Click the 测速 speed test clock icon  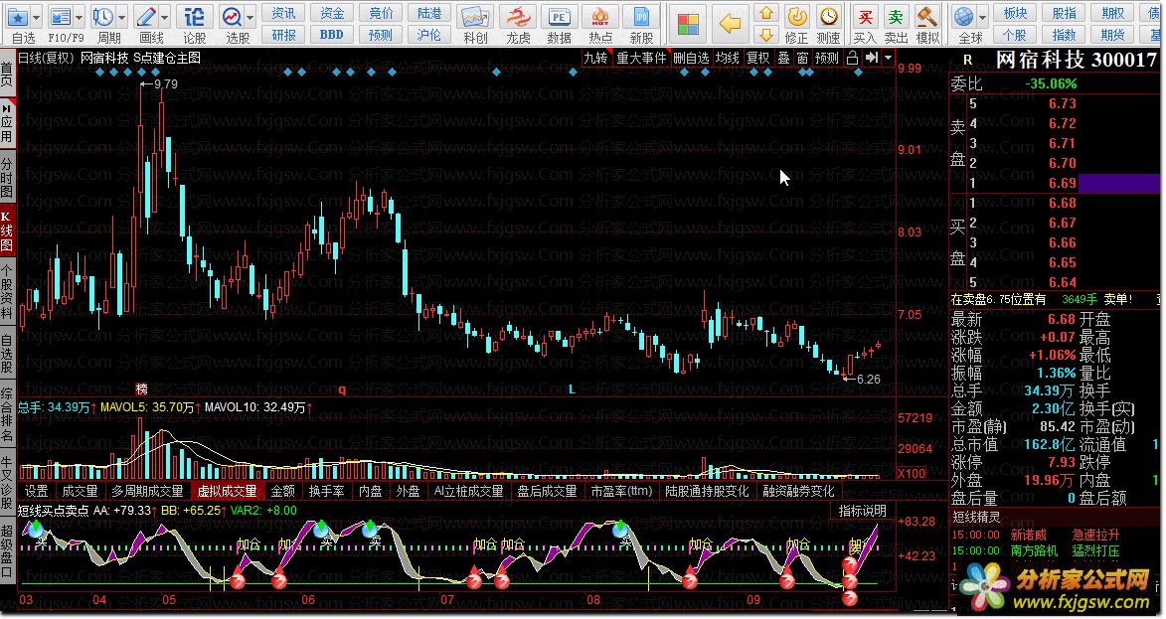click(828, 16)
